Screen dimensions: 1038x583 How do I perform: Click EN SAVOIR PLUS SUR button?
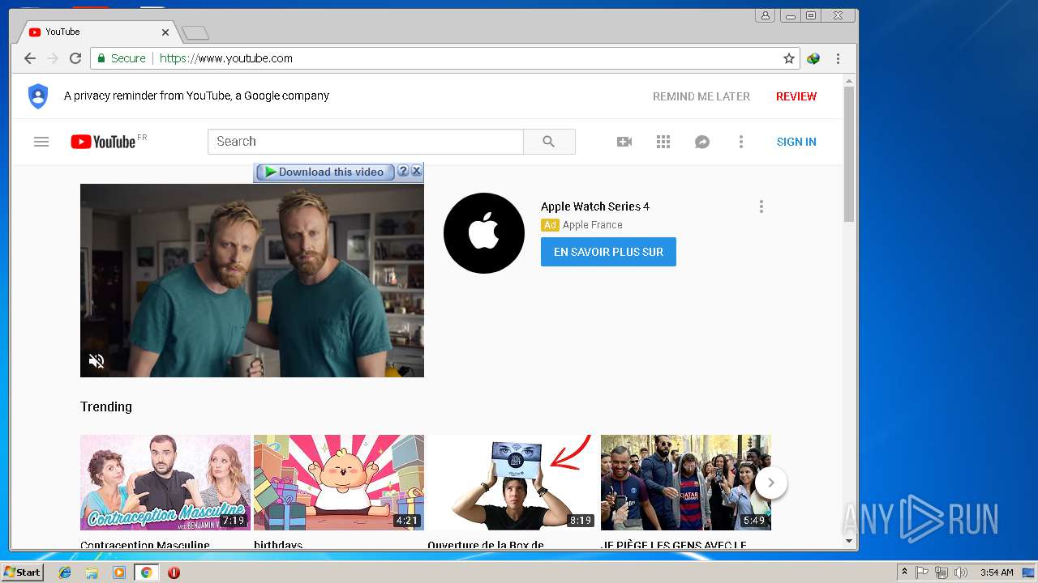[x=608, y=252]
